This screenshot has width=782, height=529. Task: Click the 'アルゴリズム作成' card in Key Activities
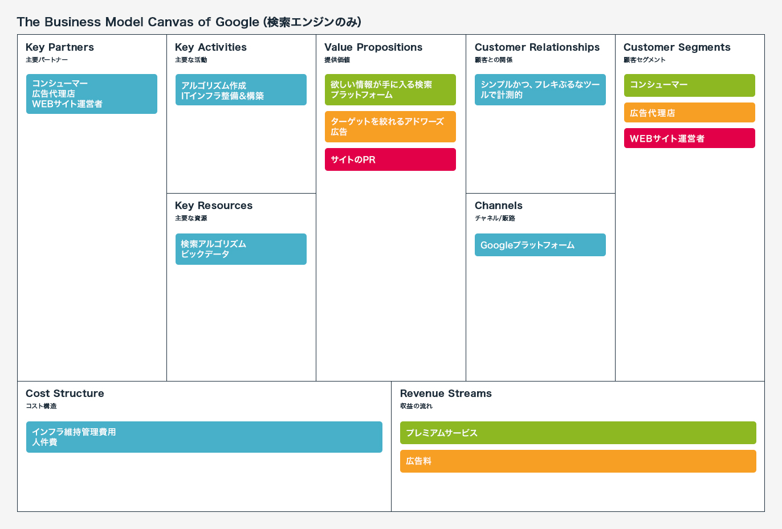[241, 90]
